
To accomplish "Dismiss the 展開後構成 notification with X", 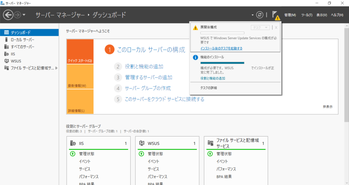I will tap(276, 28).
